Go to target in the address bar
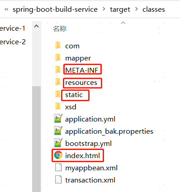 [120, 9]
